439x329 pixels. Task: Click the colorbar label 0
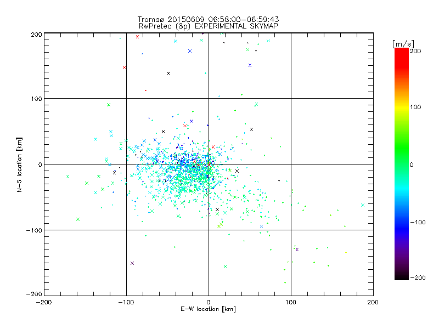coord(412,164)
